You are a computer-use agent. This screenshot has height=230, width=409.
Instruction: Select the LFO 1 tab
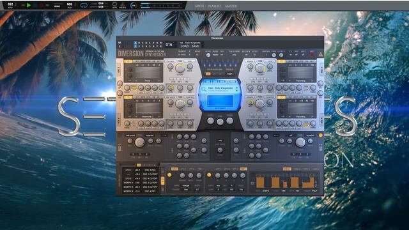click(174, 169)
